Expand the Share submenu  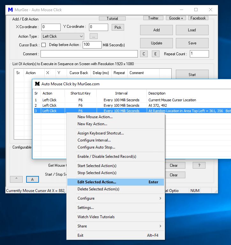[x=115, y=226]
